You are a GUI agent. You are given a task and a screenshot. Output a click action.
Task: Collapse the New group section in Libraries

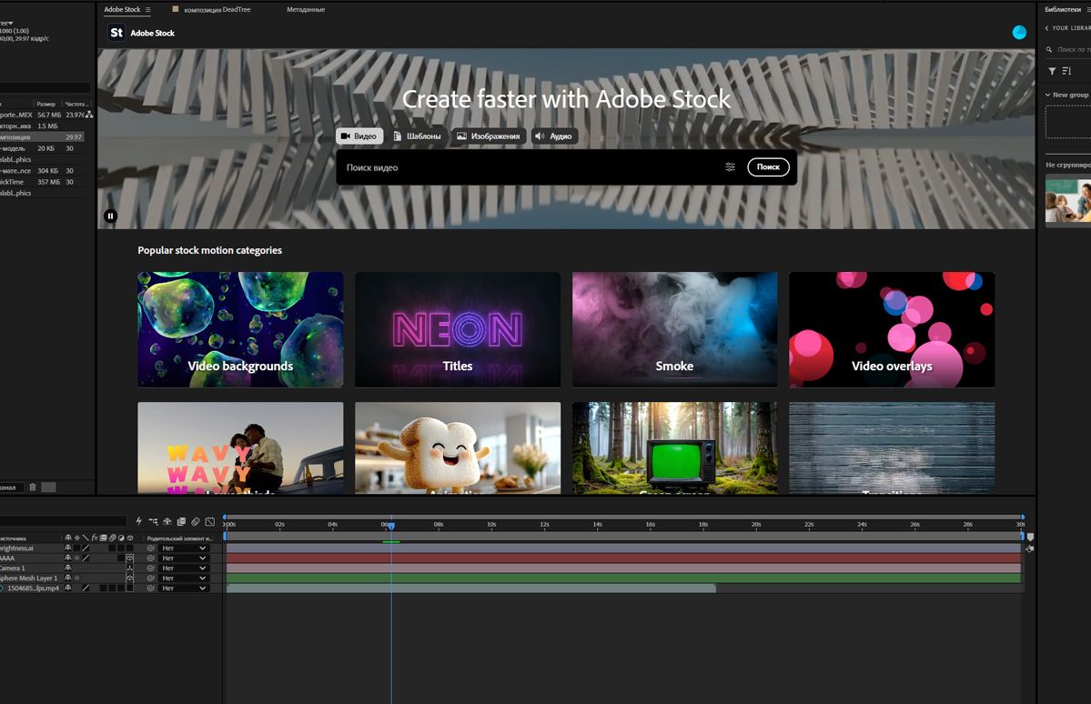1048,95
